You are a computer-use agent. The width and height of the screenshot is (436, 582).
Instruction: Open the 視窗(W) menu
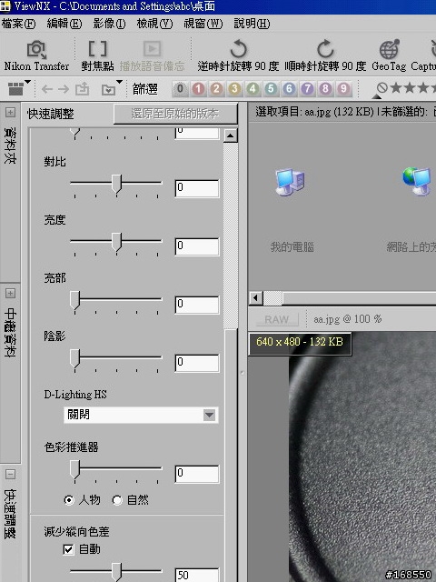tap(203, 24)
